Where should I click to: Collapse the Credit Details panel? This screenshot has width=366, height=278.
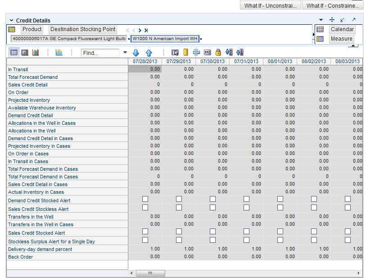pos(11,21)
